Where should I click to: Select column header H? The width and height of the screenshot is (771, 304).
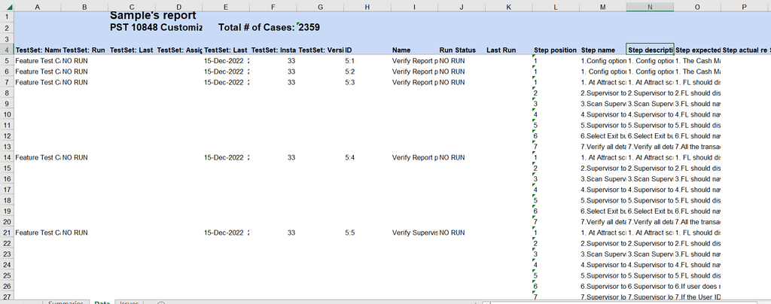tap(367, 8)
